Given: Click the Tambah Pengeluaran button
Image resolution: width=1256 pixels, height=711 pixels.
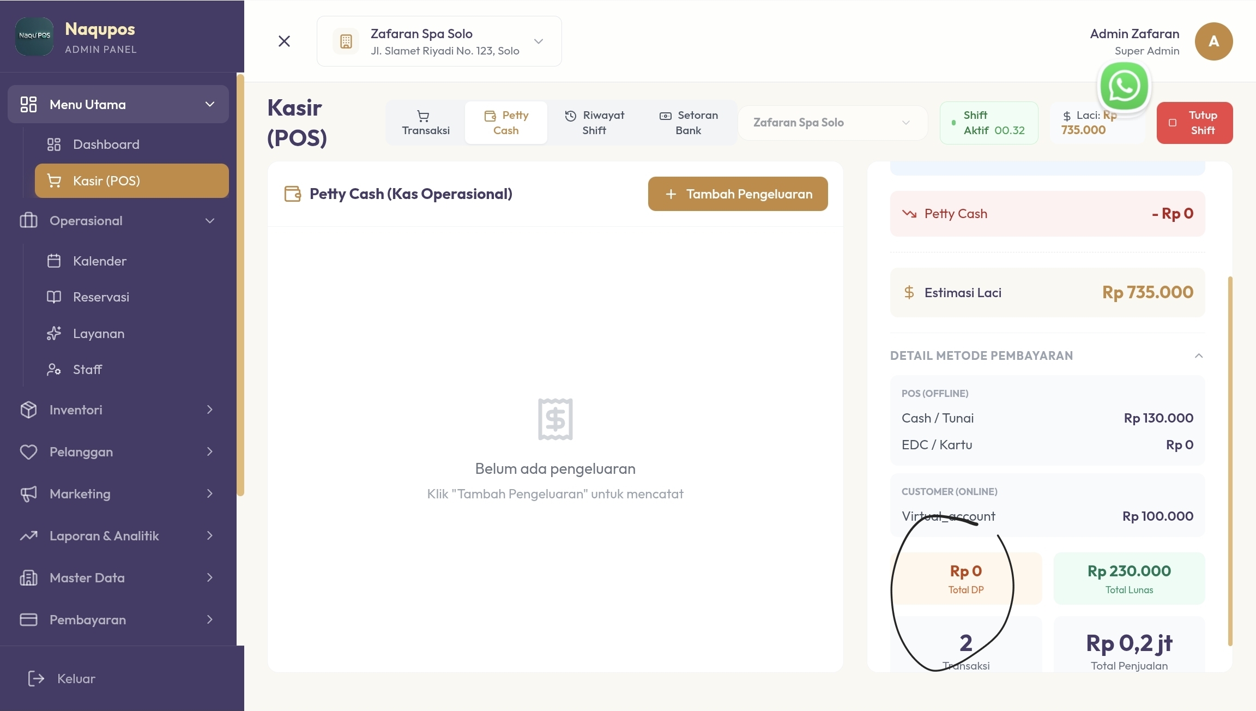Looking at the screenshot, I should point(738,194).
